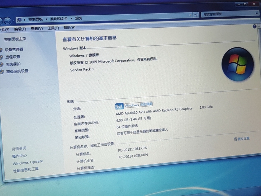Click the 分级 label
Image resolution: width=261 pixels, height=196 pixels.
77,109
